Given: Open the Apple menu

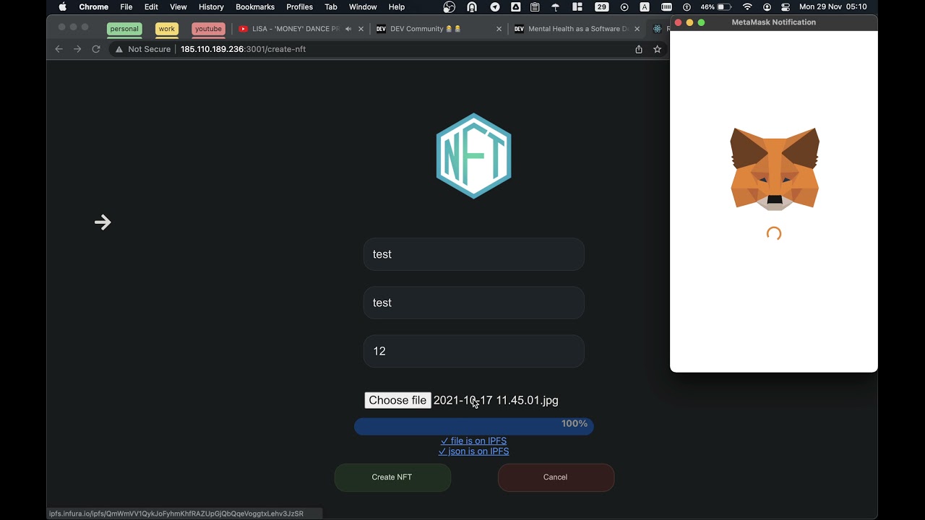Looking at the screenshot, I should point(62,7).
